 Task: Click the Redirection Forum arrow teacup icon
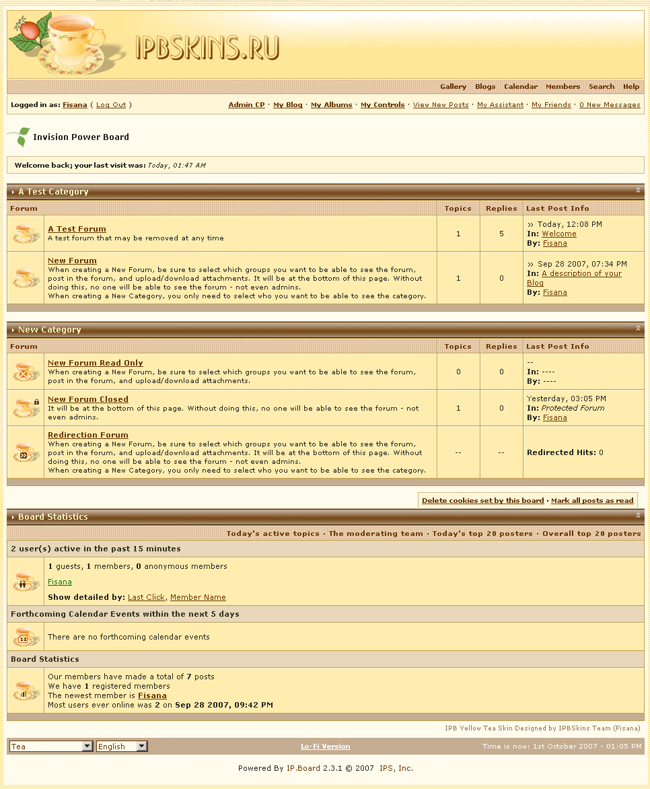(x=26, y=452)
